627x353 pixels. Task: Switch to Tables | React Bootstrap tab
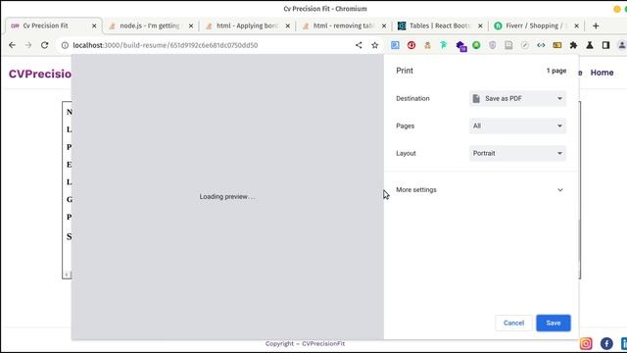point(440,25)
